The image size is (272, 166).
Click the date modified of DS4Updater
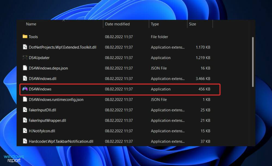click(x=119, y=58)
